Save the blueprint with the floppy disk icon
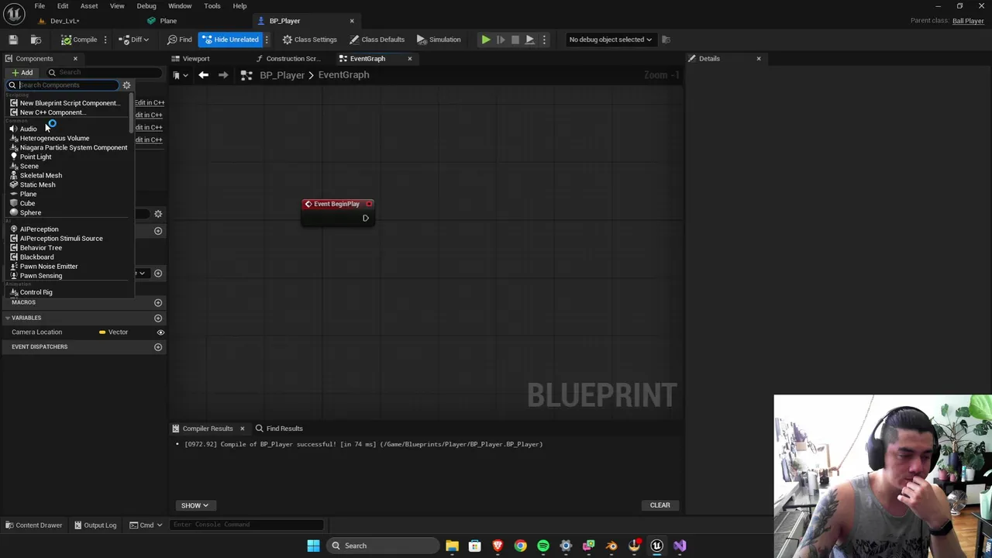Screen dimensions: 992x558 point(13,40)
